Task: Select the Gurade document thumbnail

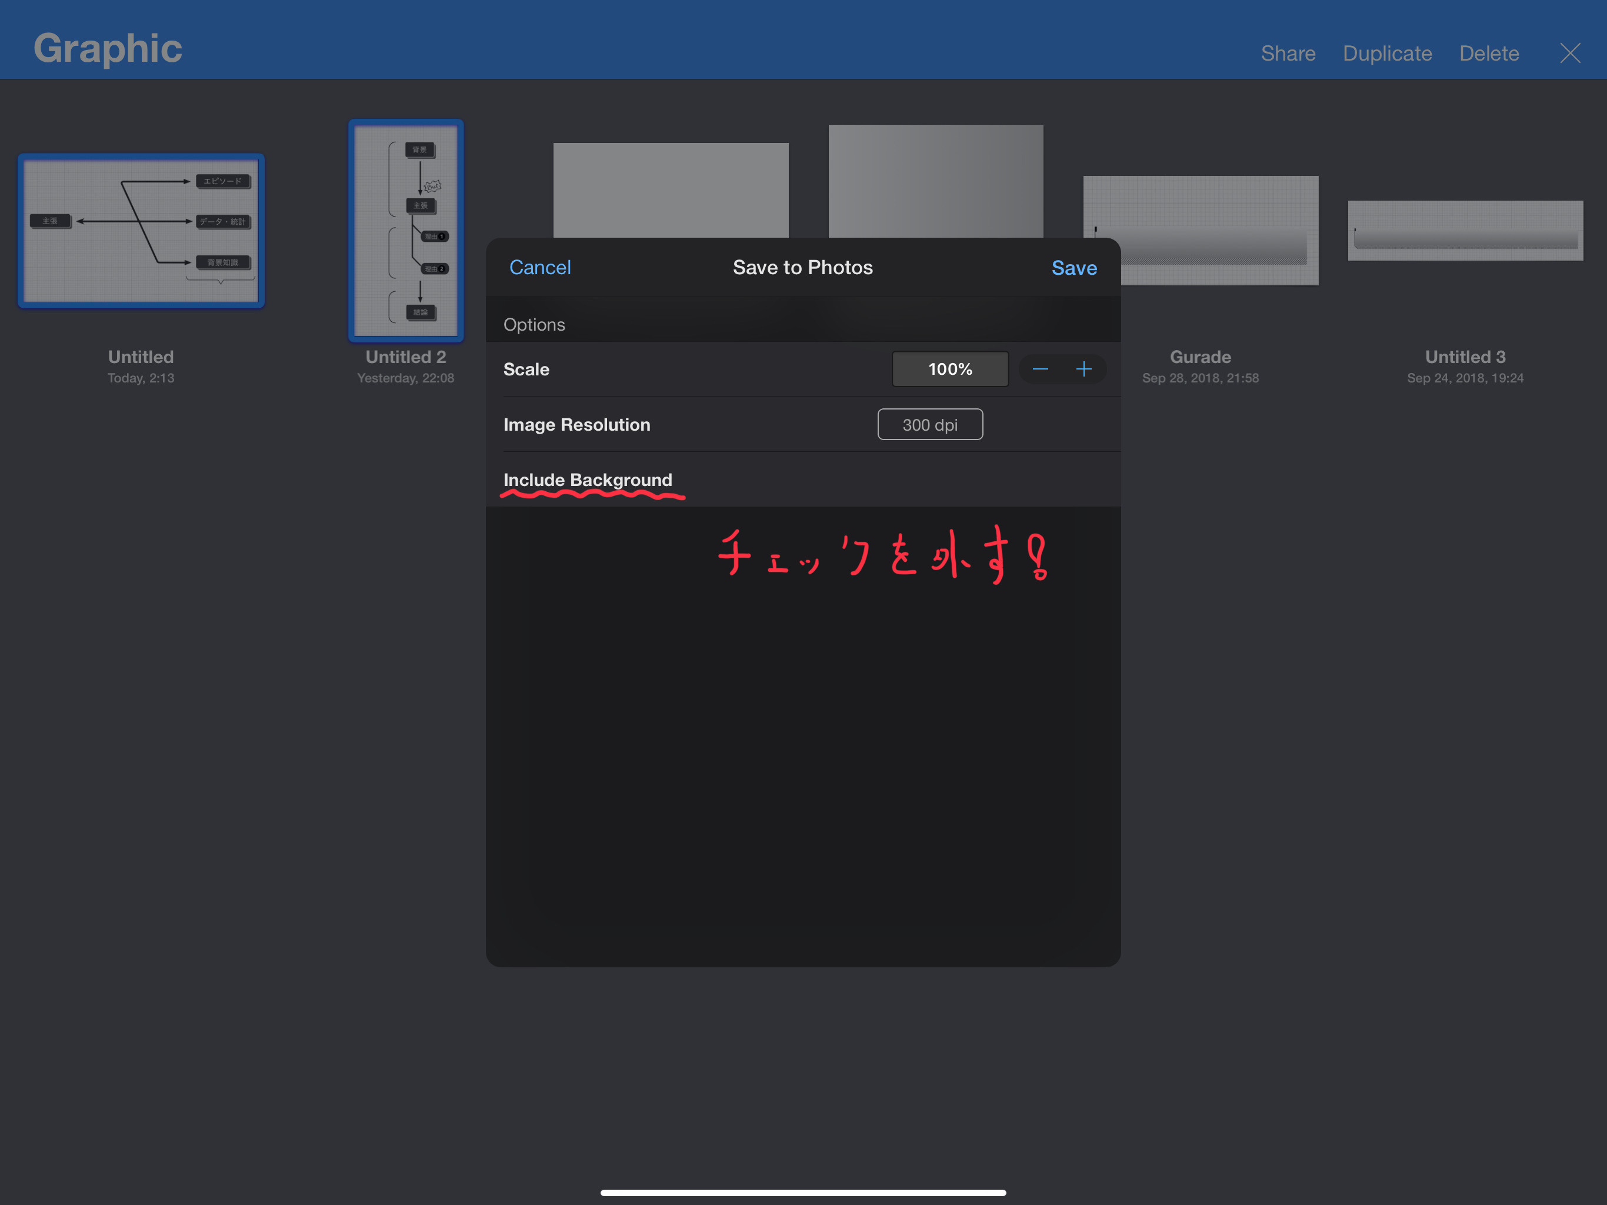Action: click(x=1200, y=231)
